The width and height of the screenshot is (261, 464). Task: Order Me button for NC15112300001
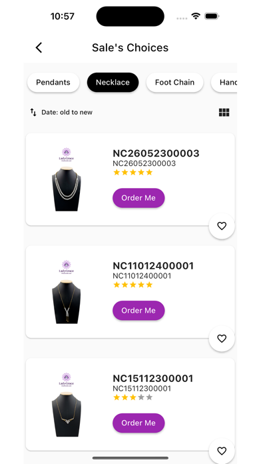point(138,423)
